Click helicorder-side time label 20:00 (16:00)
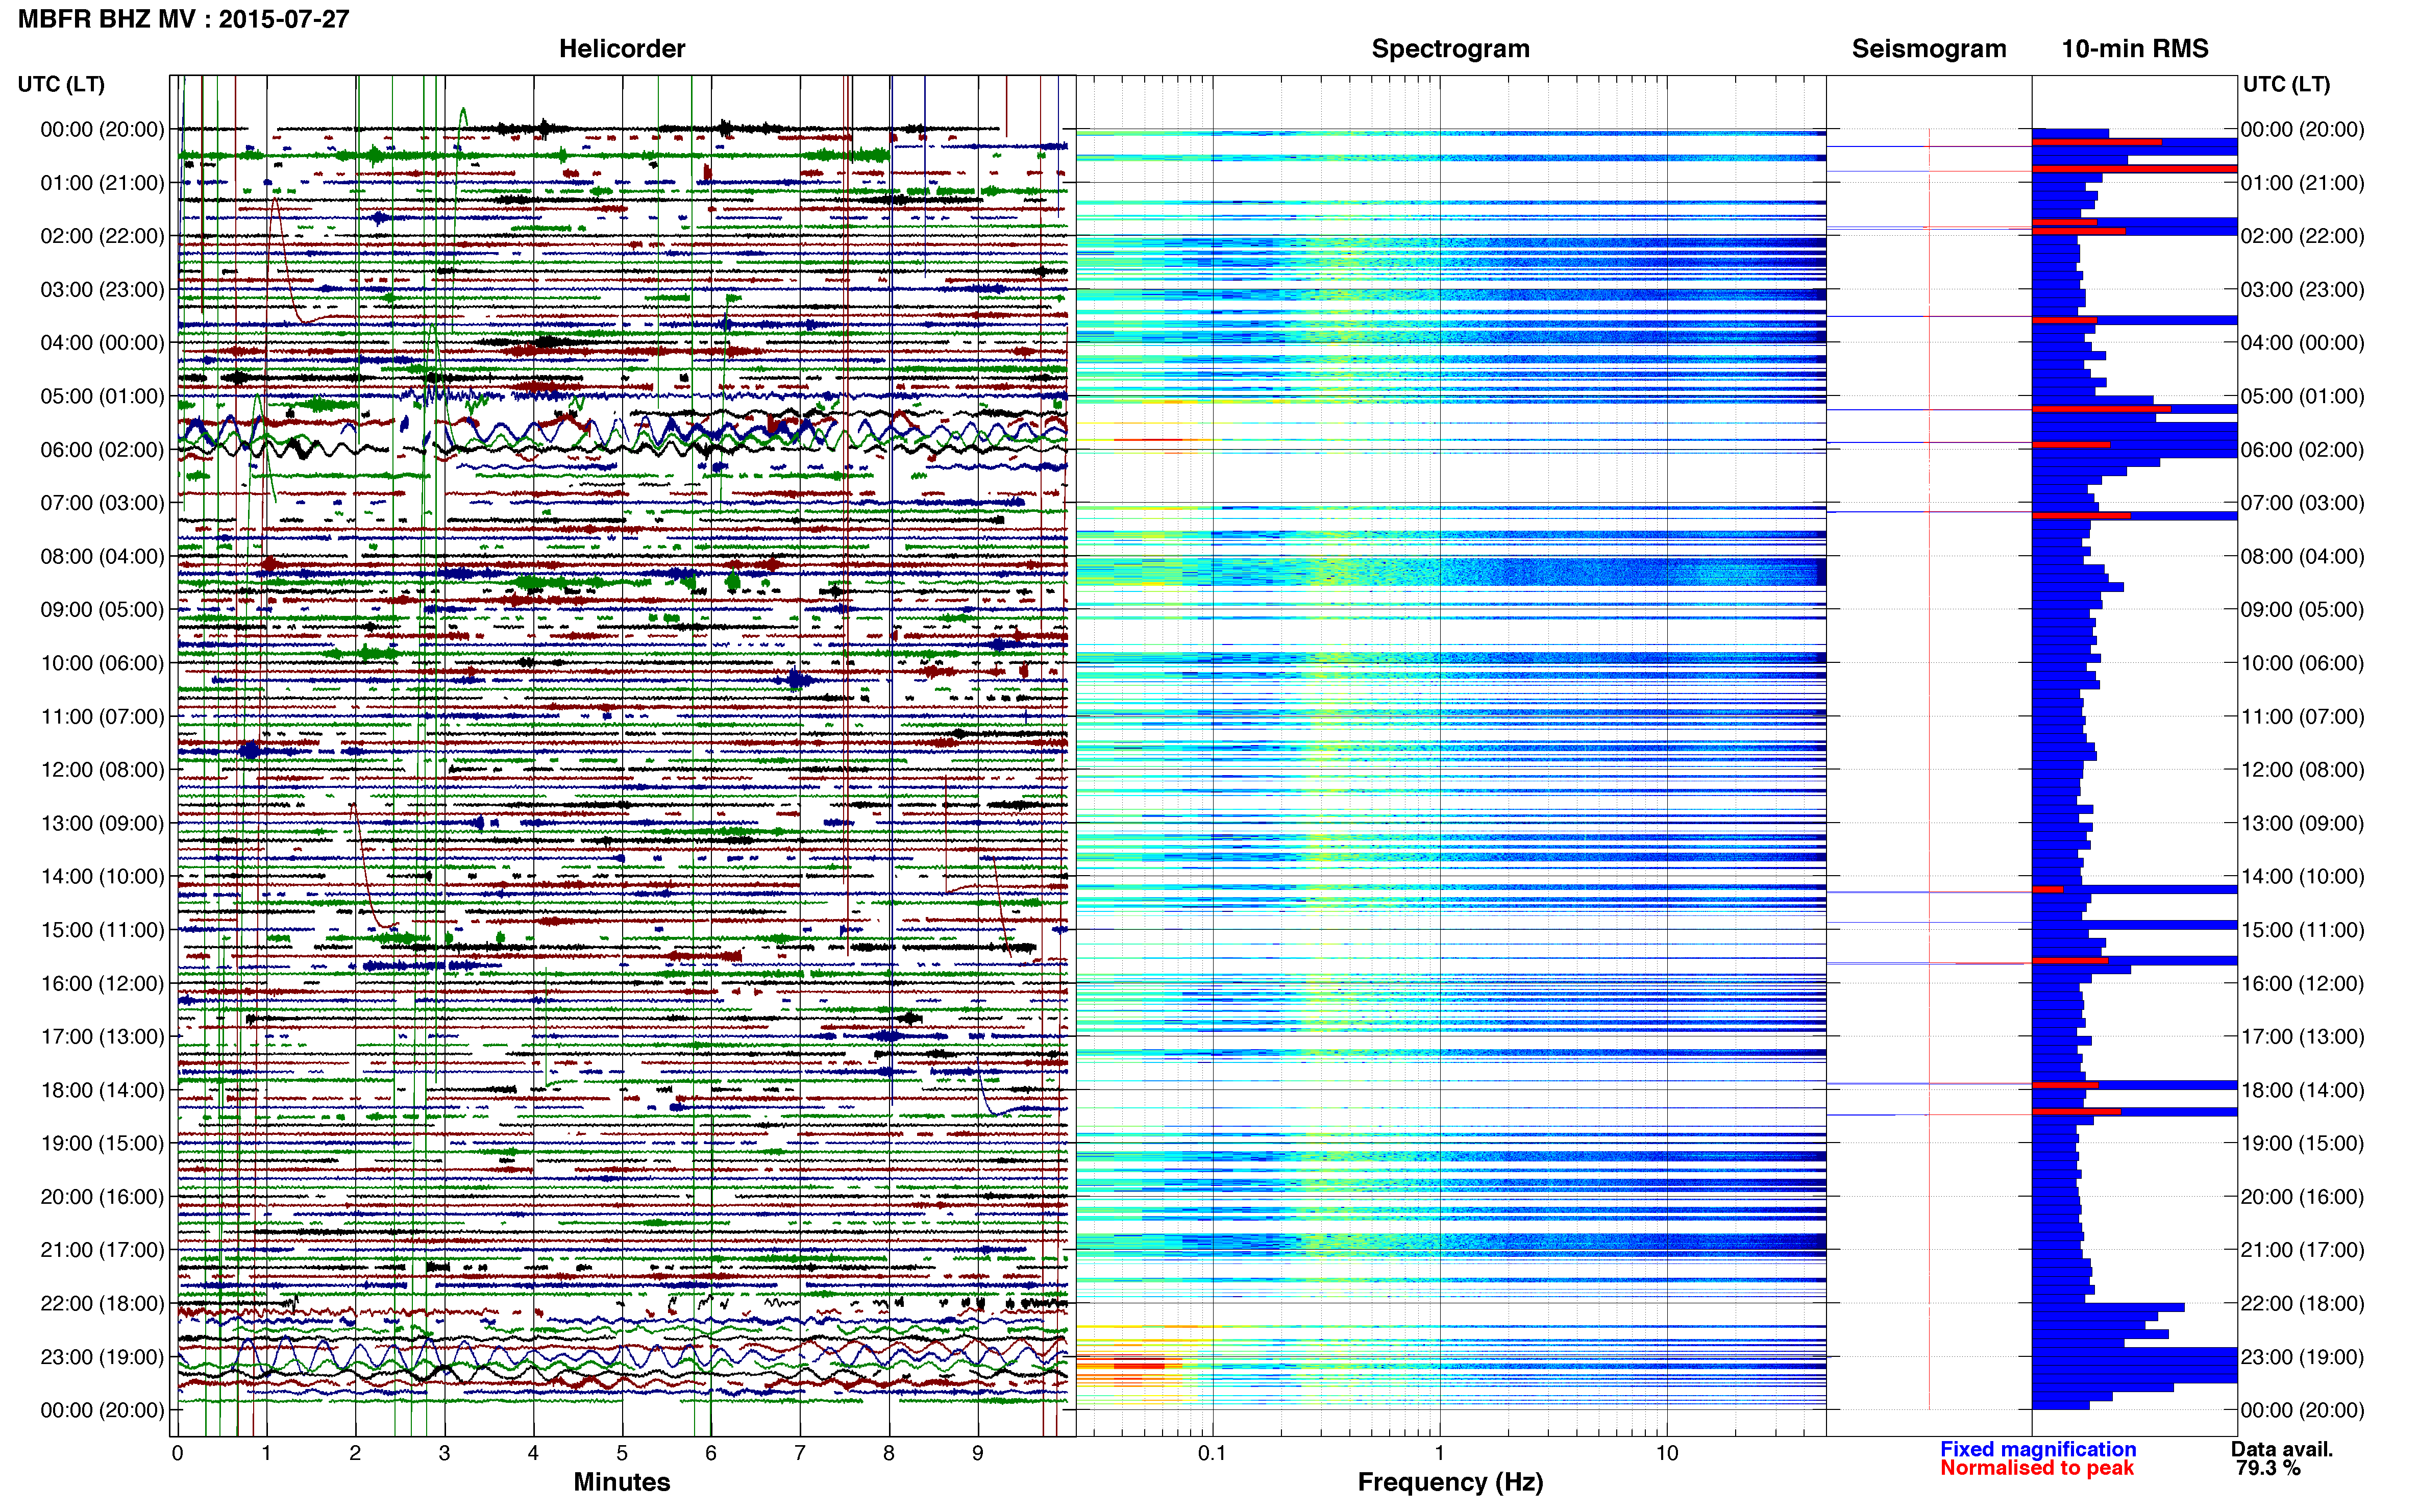This screenshot has width=2419, height=1512. (102, 1197)
